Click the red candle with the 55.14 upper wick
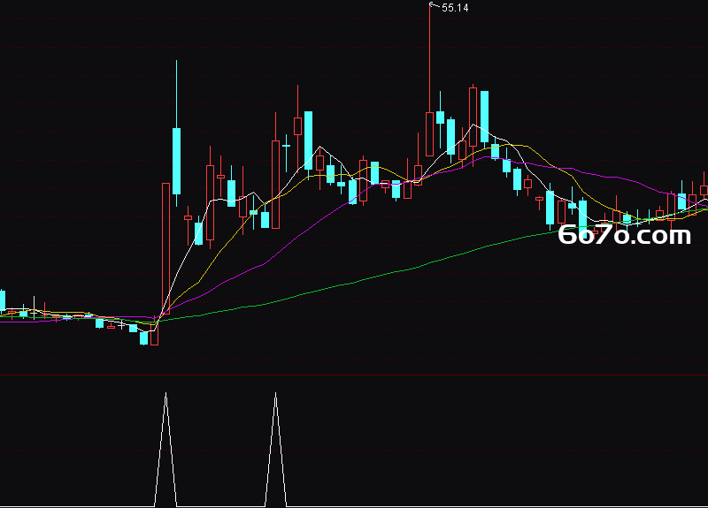708x508 pixels. click(x=429, y=134)
